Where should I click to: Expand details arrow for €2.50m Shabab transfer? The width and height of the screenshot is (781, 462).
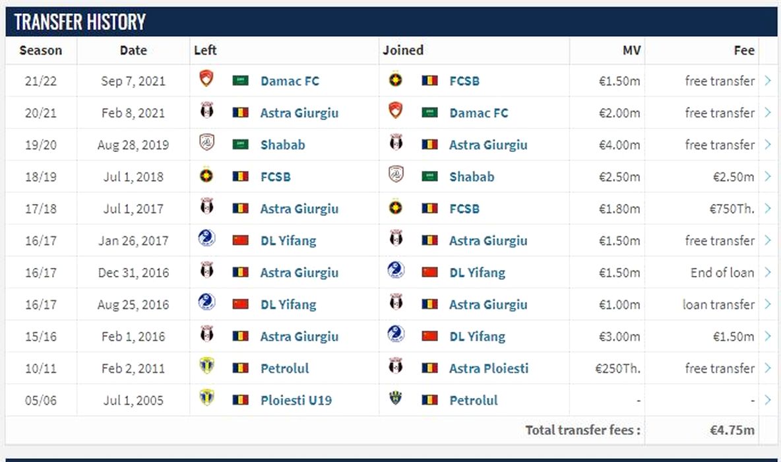pos(768,176)
